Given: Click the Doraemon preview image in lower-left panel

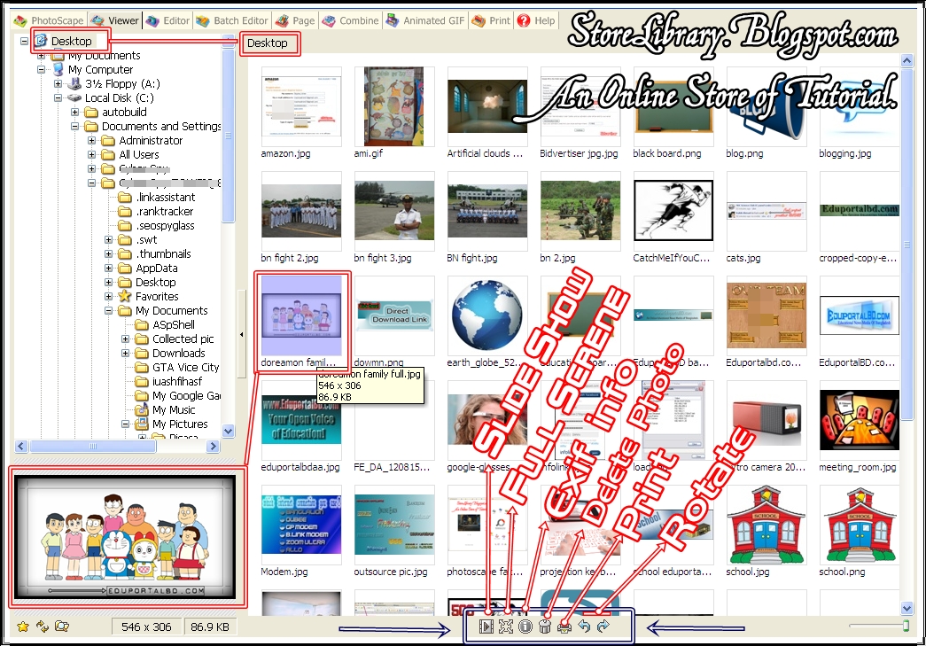Looking at the screenshot, I should pos(125,537).
